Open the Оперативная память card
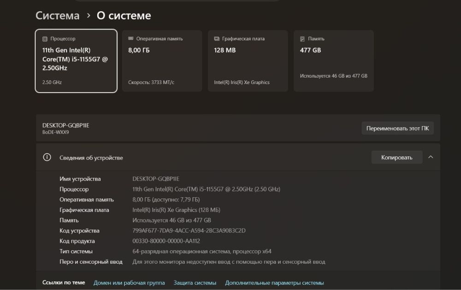Image resolution: width=461 pixels, height=290 pixels. pos(162,61)
